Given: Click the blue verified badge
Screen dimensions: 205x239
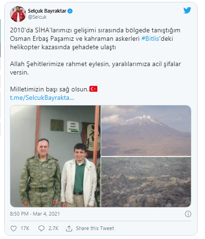Looking at the screenshot, I should click(x=70, y=11).
